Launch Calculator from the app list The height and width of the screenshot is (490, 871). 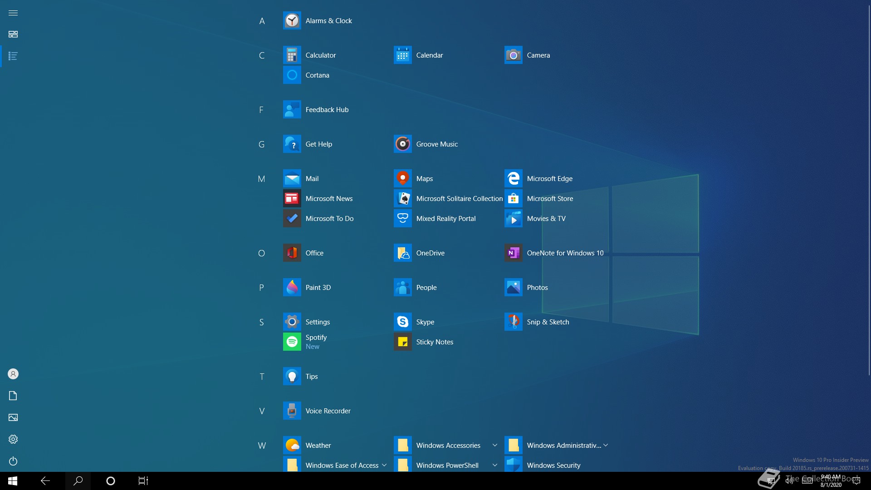coord(292,55)
